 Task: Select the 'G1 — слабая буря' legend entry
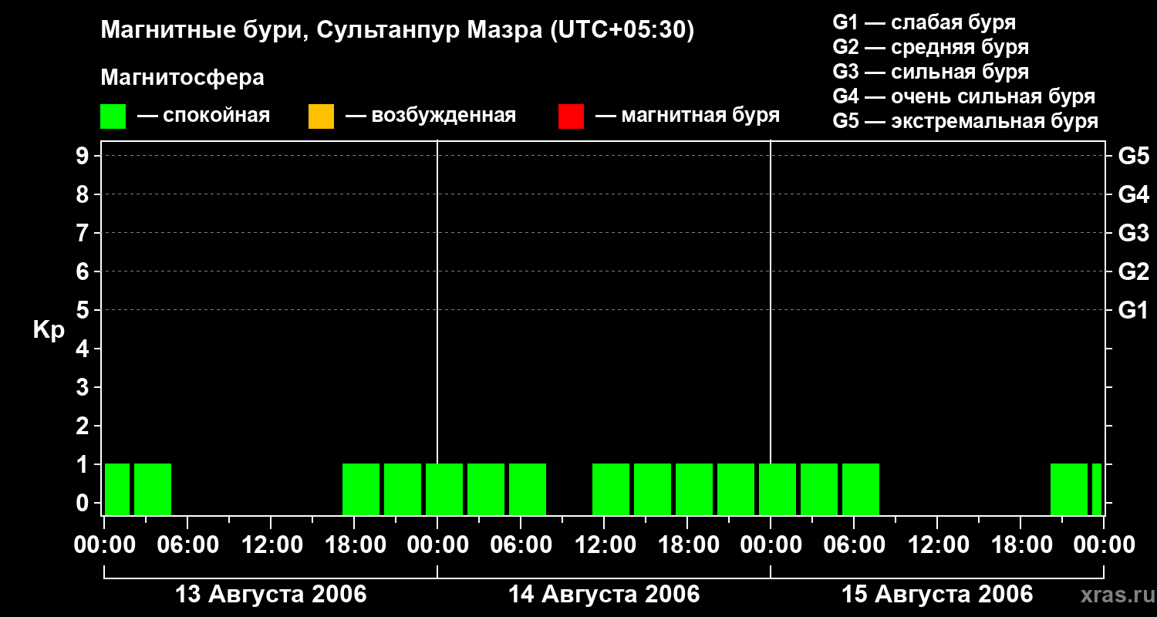(x=924, y=22)
